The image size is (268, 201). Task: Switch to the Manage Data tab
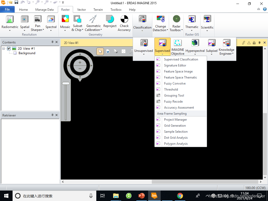click(x=44, y=10)
